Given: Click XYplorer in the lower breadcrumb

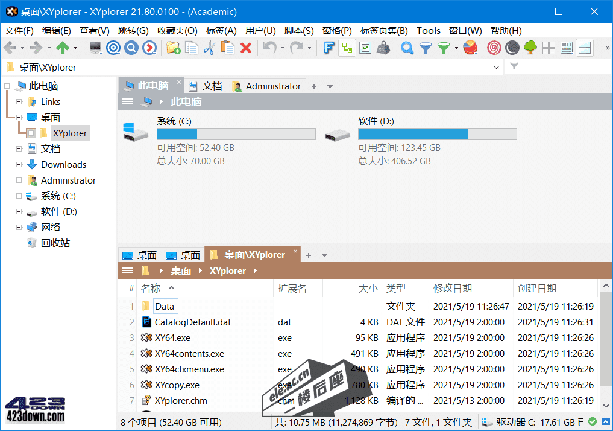Looking at the screenshot, I should pyautogui.click(x=228, y=271).
